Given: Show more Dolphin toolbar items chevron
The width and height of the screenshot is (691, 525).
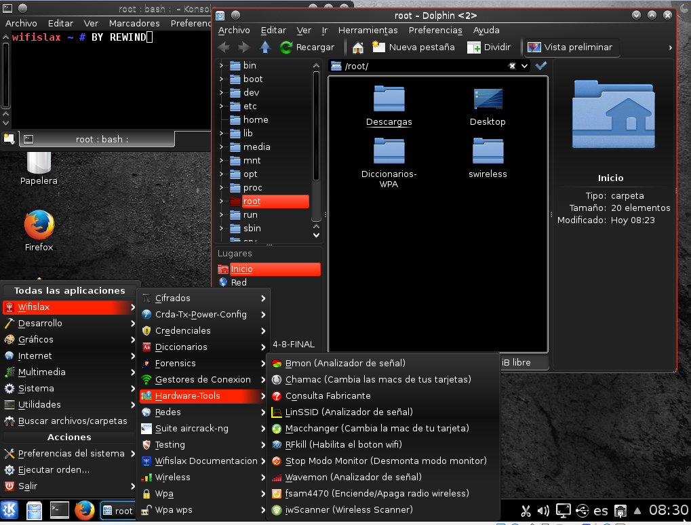Looking at the screenshot, I should point(670,47).
